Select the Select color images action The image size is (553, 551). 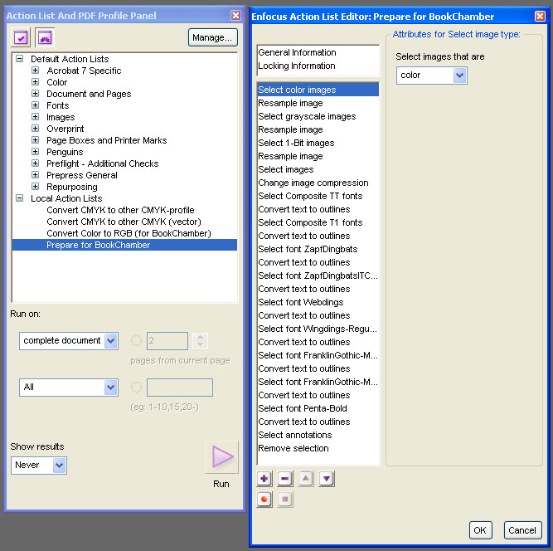318,90
